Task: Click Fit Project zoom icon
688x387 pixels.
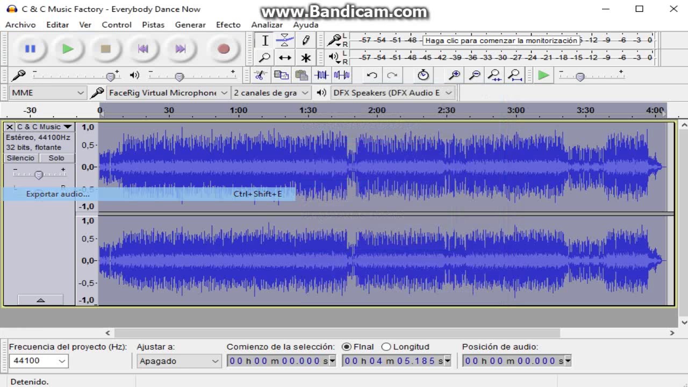Action: 515,75
